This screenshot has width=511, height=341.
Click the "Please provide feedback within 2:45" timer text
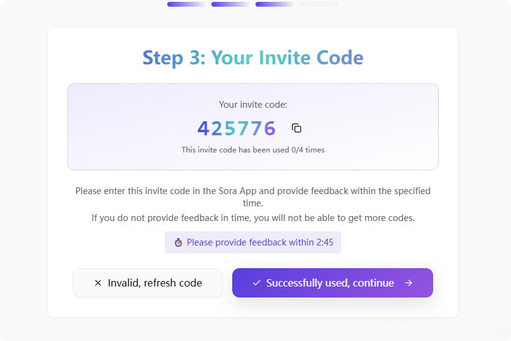point(260,242)
